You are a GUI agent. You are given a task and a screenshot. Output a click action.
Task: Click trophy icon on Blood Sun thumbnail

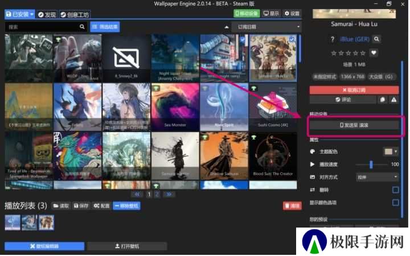click(x=254, y=137)
